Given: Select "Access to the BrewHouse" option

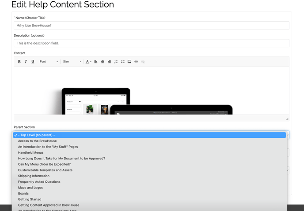Looking at the screenshot, I should (x=149, y=141).
